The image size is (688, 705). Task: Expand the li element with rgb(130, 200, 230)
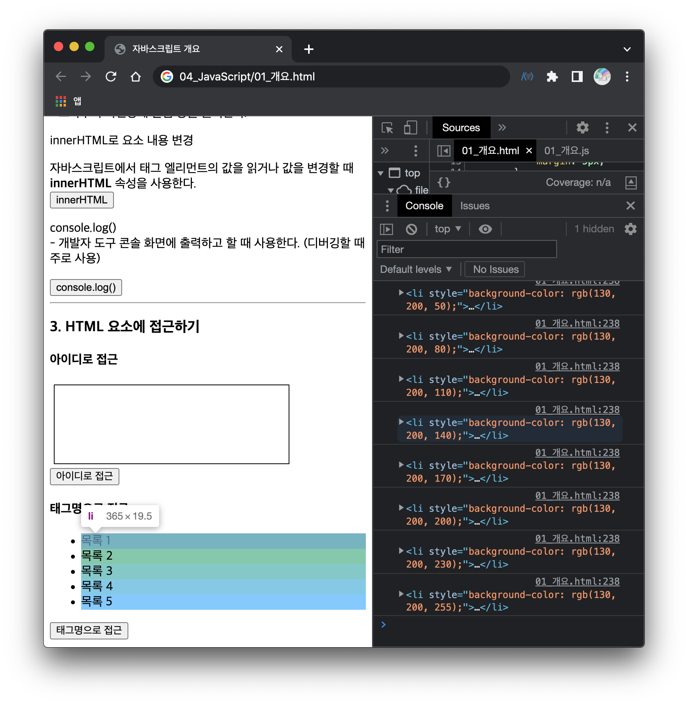coord(401,551)
